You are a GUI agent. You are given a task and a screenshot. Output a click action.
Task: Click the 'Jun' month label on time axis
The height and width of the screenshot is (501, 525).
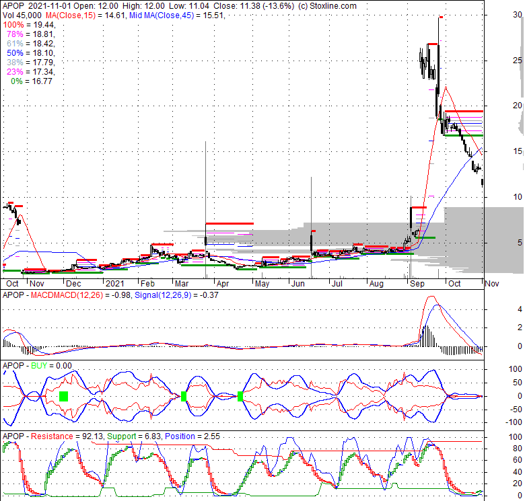[297, 284]
